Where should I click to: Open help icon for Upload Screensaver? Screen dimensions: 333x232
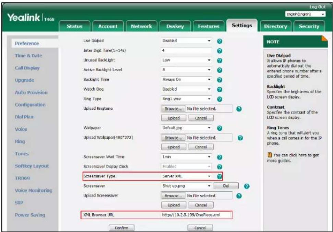coord(239,196)
